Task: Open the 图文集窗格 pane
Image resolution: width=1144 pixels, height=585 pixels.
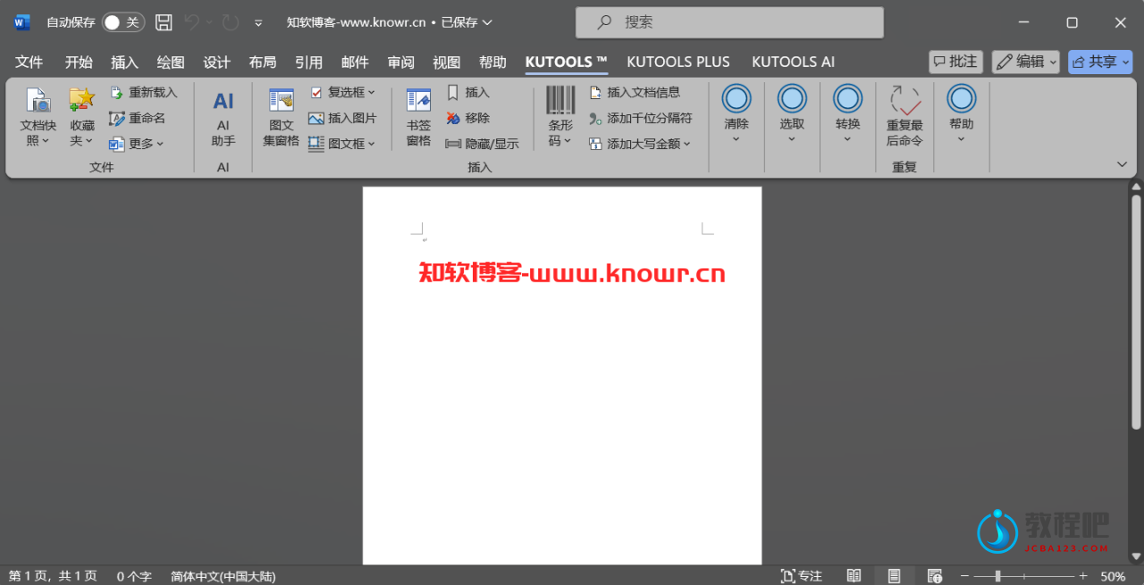Action: pyautogui.click(x=281, y=118)
